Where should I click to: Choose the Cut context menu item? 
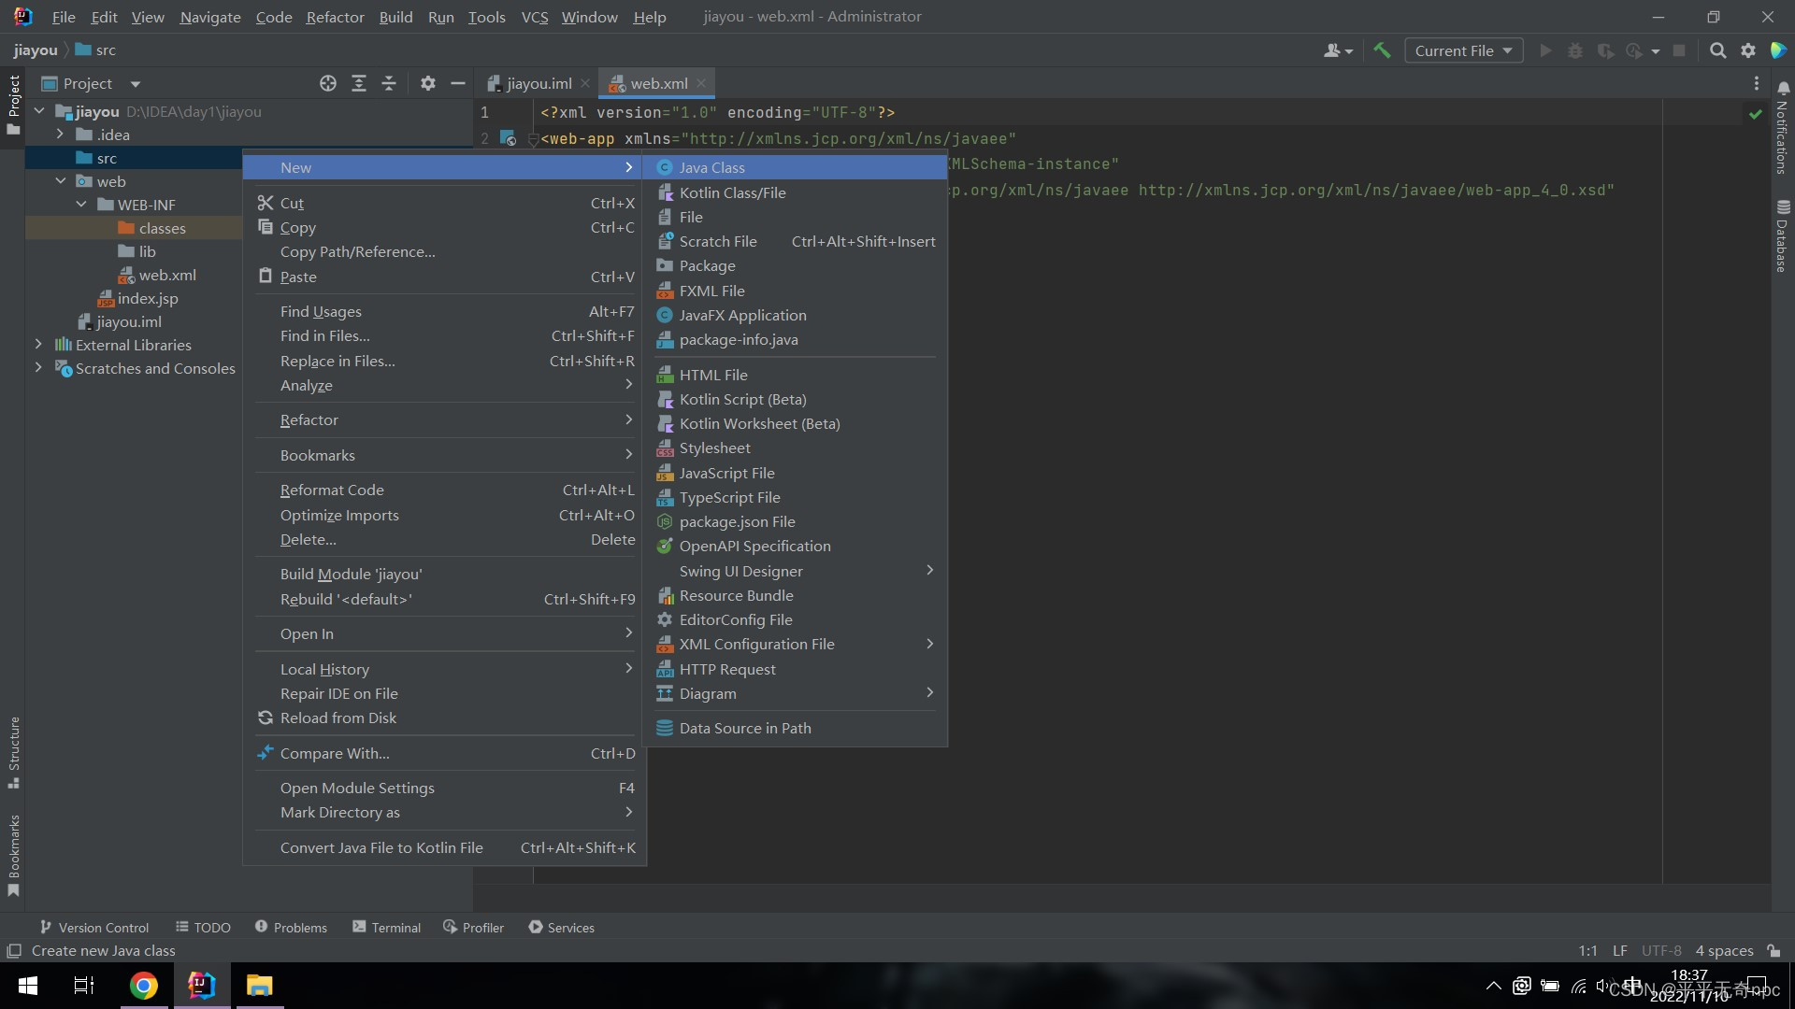445,203
